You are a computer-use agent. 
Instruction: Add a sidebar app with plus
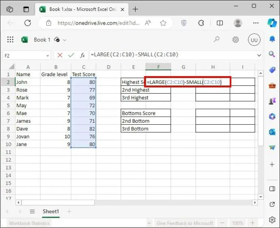272,164
